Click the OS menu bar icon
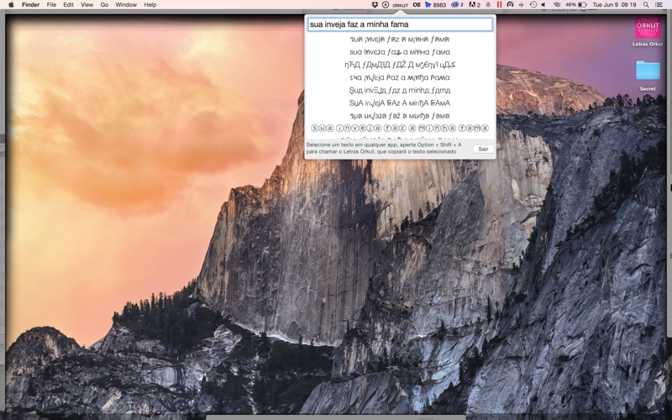Viewport: 672px width, 420px height. (x=417, y=5)
